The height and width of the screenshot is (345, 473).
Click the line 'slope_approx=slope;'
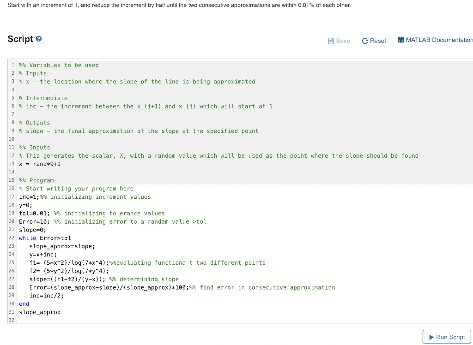click(x=62, y=246)
